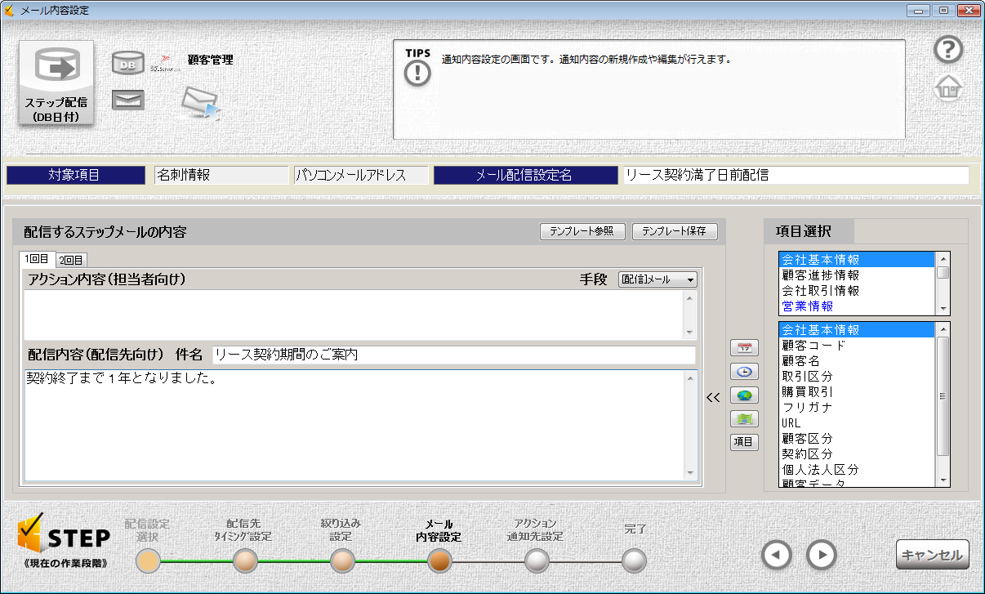
Task: Select 会社取引情報 in category list
Action: click(857, 291)
